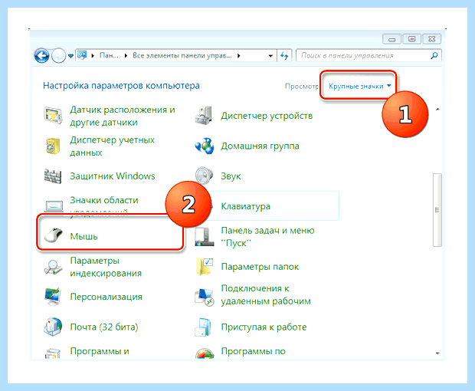Viewport: 475px width, 391px height.
Task: Go back with the Back arrow button
Action: click(41, 55)
